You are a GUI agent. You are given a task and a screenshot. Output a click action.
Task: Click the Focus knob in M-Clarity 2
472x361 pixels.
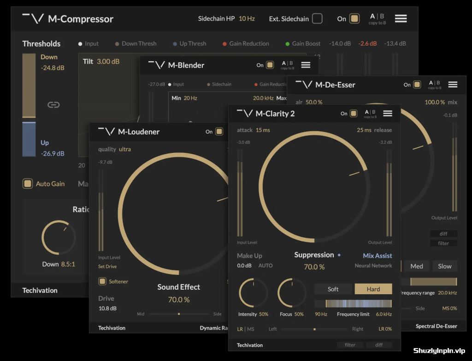(292, 293)
